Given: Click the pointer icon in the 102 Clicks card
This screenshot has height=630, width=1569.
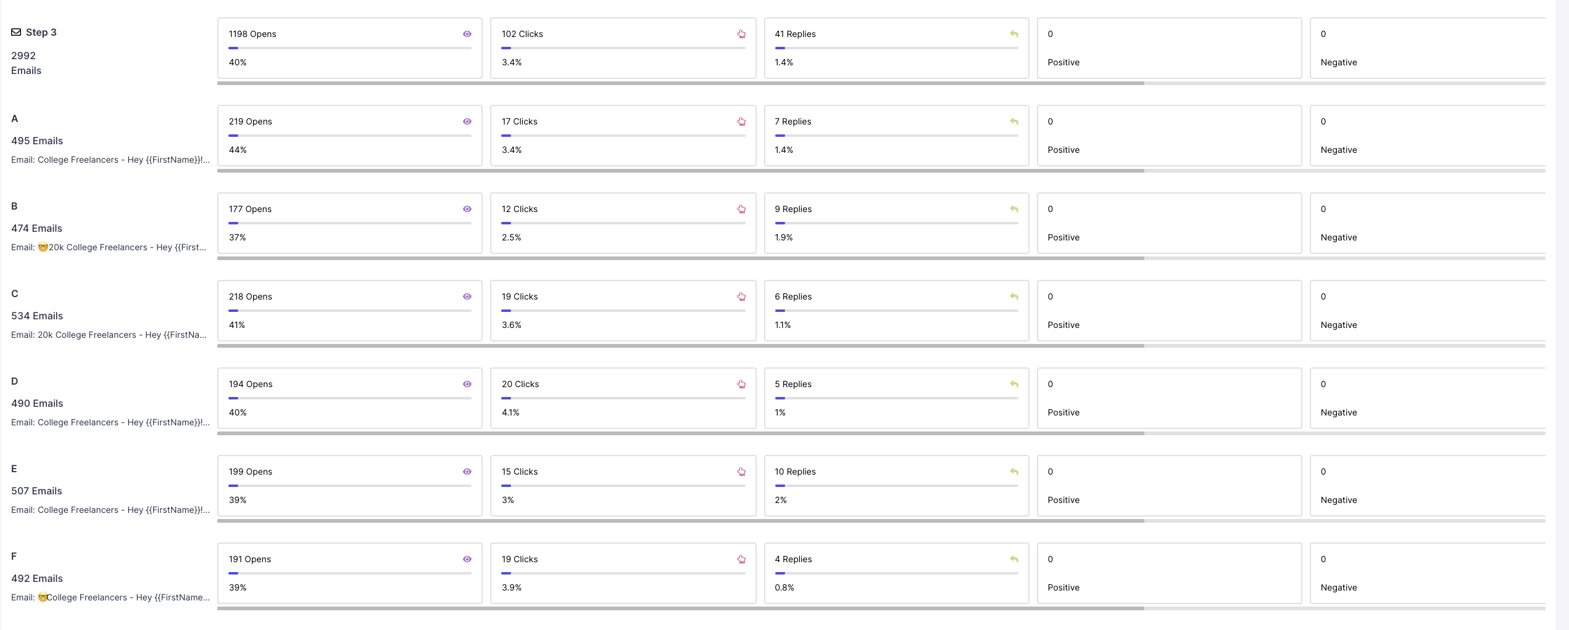Looking at the screenshot, I should (x=741, y=34).
